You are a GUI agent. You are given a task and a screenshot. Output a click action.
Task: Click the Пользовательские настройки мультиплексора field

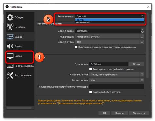click(x=116, y=87)
